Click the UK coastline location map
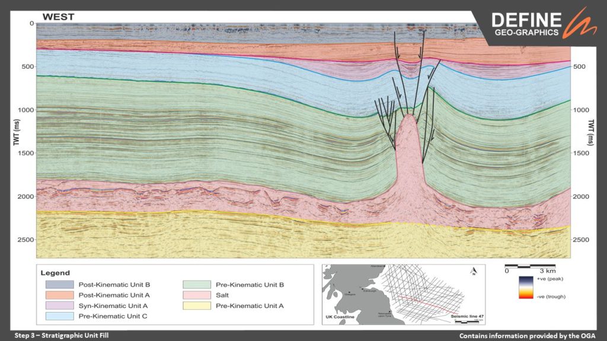This screenshot has width=607, height=341. 403,293
